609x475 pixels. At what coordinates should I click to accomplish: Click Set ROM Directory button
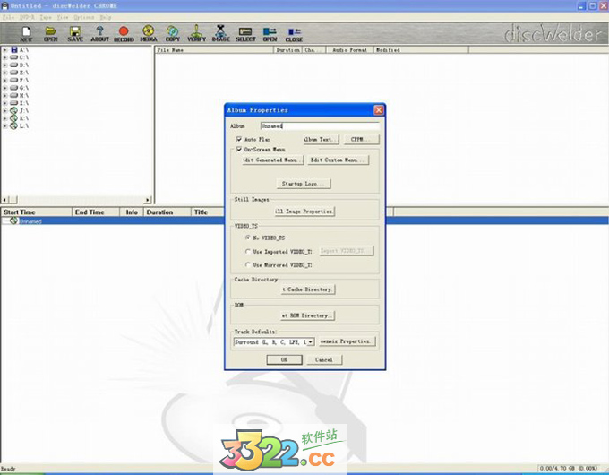click(307, 315)
